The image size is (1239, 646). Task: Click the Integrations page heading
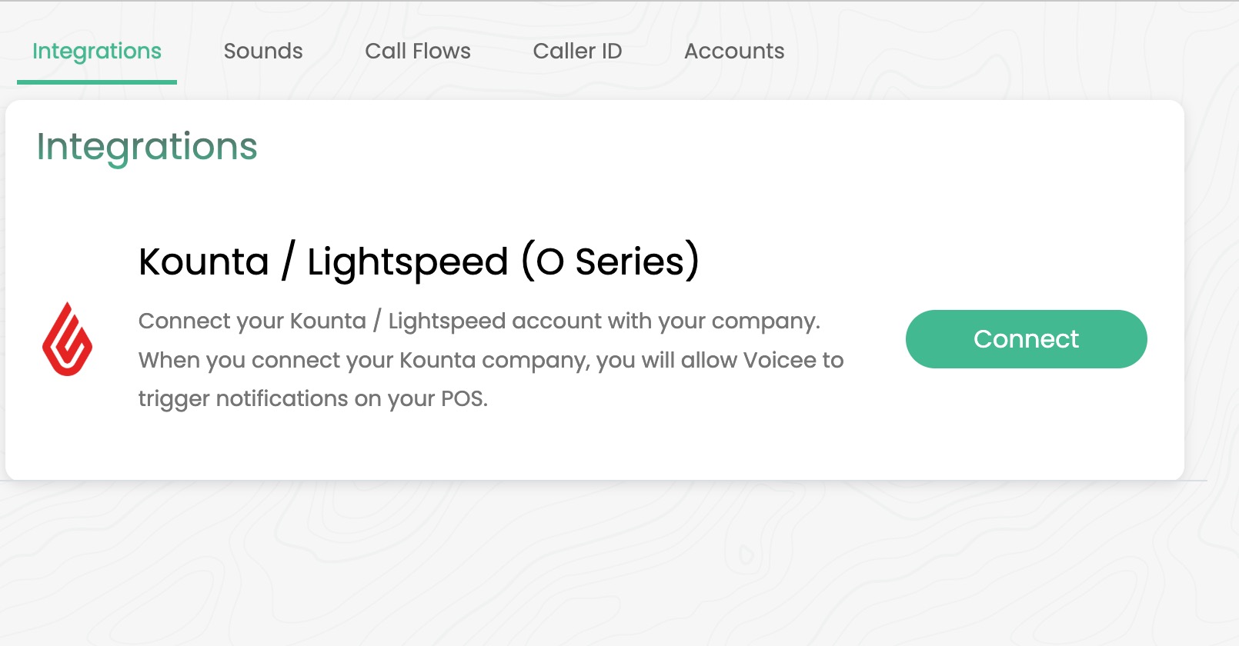click(147, 147)
